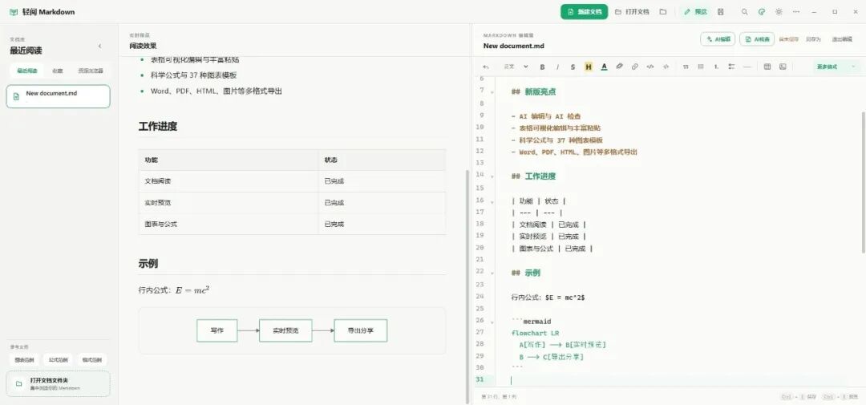Click the editor's vertical scrollbar
The image size is (866, 405).
click(864, 182)
